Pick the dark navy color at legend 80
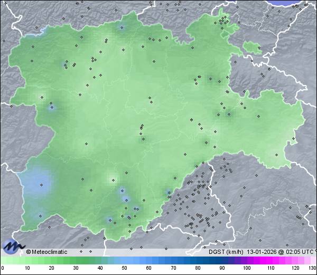 [198, 260]
